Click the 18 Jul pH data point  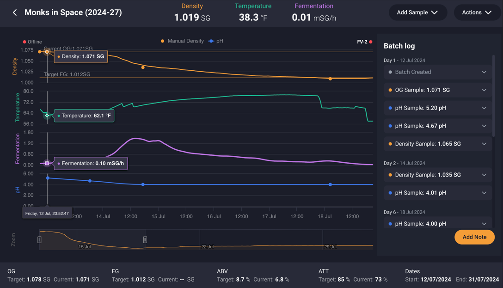pyautogui.click(x=330, y=184)
